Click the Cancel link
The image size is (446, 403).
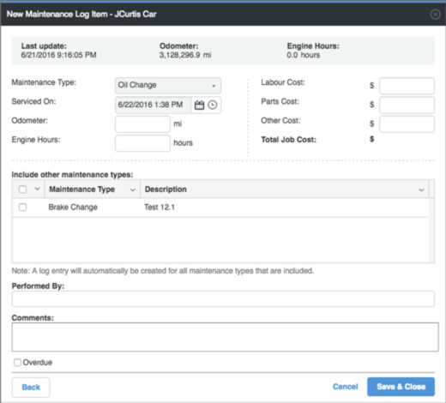coord(345,387)
